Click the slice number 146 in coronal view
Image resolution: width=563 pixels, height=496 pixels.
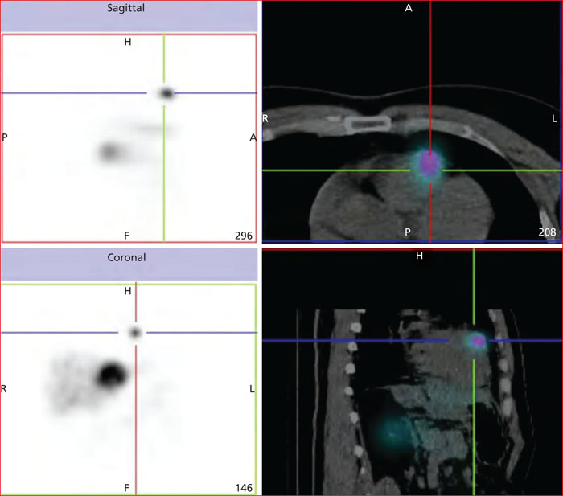point(244,488)
